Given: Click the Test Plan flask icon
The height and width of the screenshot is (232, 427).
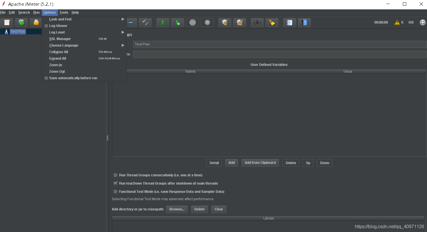Looking at the screenshot, I should point(6,32).
